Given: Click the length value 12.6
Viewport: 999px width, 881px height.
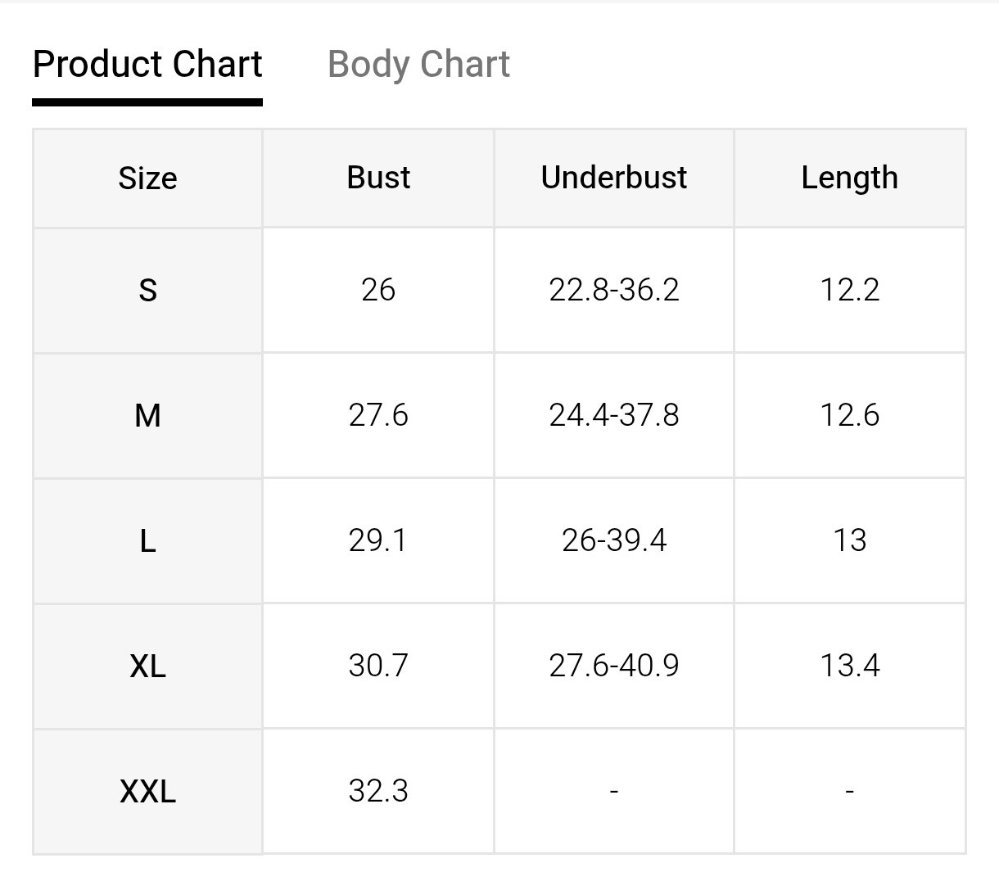Looking at the screenshot, I should point(849,415).
